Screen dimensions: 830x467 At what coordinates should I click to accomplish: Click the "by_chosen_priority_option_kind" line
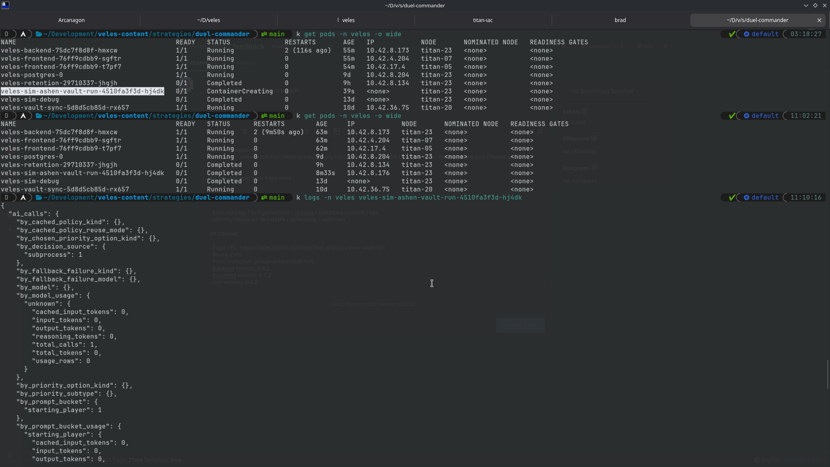tap(88, 239)
